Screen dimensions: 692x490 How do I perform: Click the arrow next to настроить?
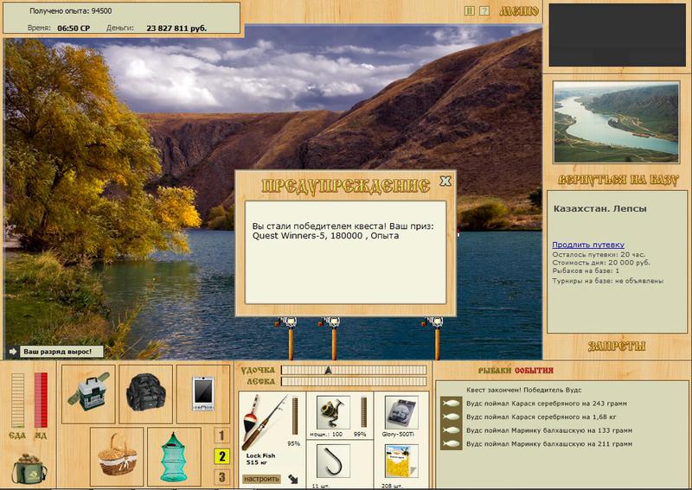293,479
